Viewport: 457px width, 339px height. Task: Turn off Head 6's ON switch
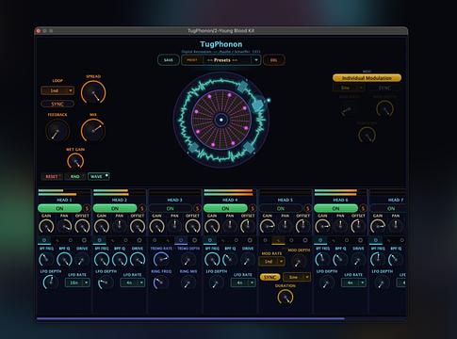pyautogui.click(x=336, y=208)
